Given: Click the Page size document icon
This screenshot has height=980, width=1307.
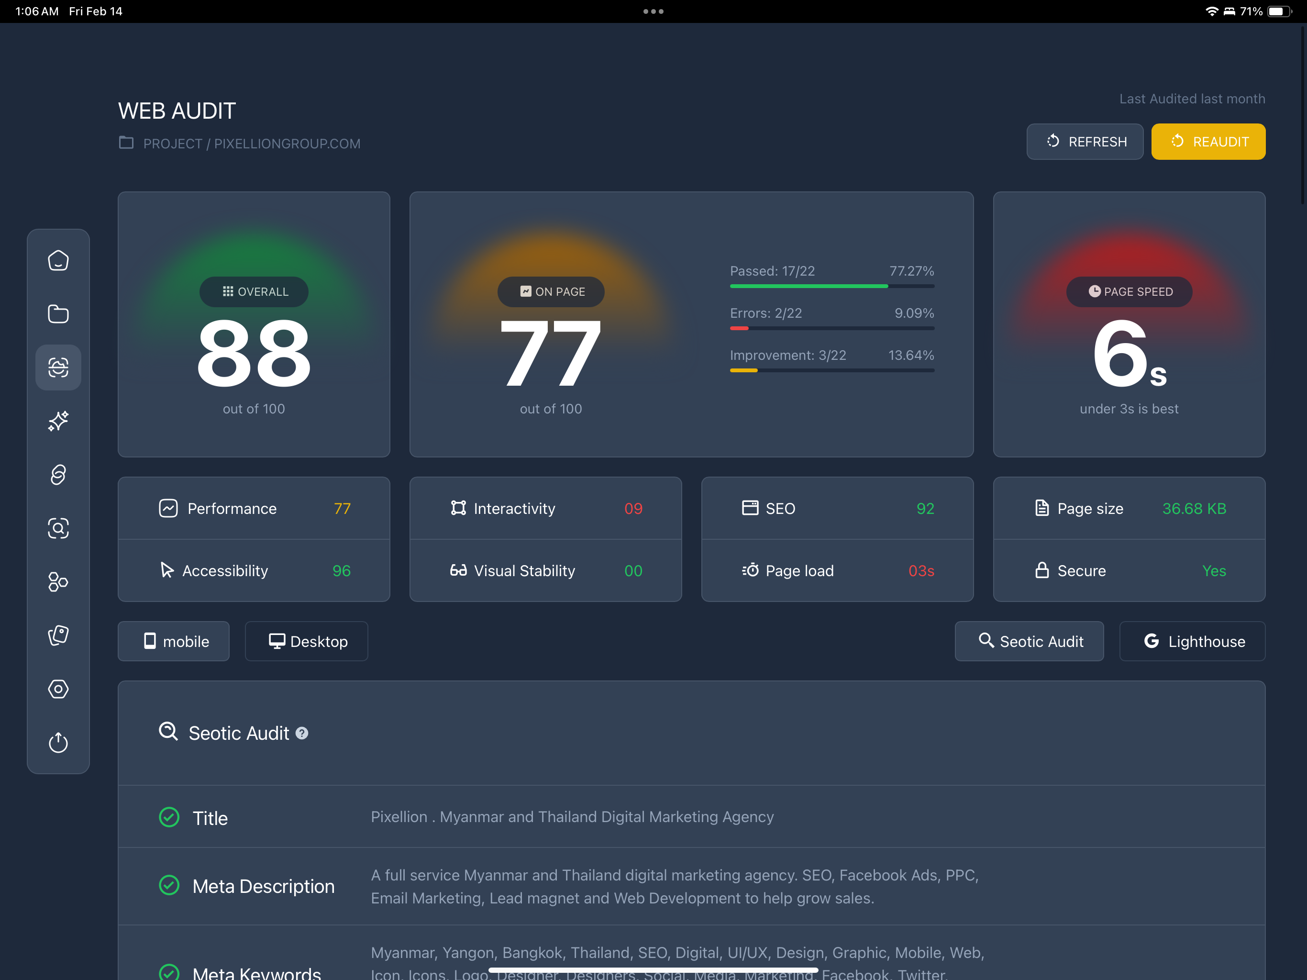Looking at the screenshot, I should point(1041,508).
